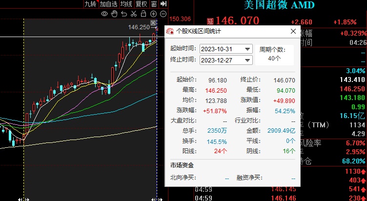Click the 6.70% value in quote panel

pyautogui.click(x=355, y=143)
